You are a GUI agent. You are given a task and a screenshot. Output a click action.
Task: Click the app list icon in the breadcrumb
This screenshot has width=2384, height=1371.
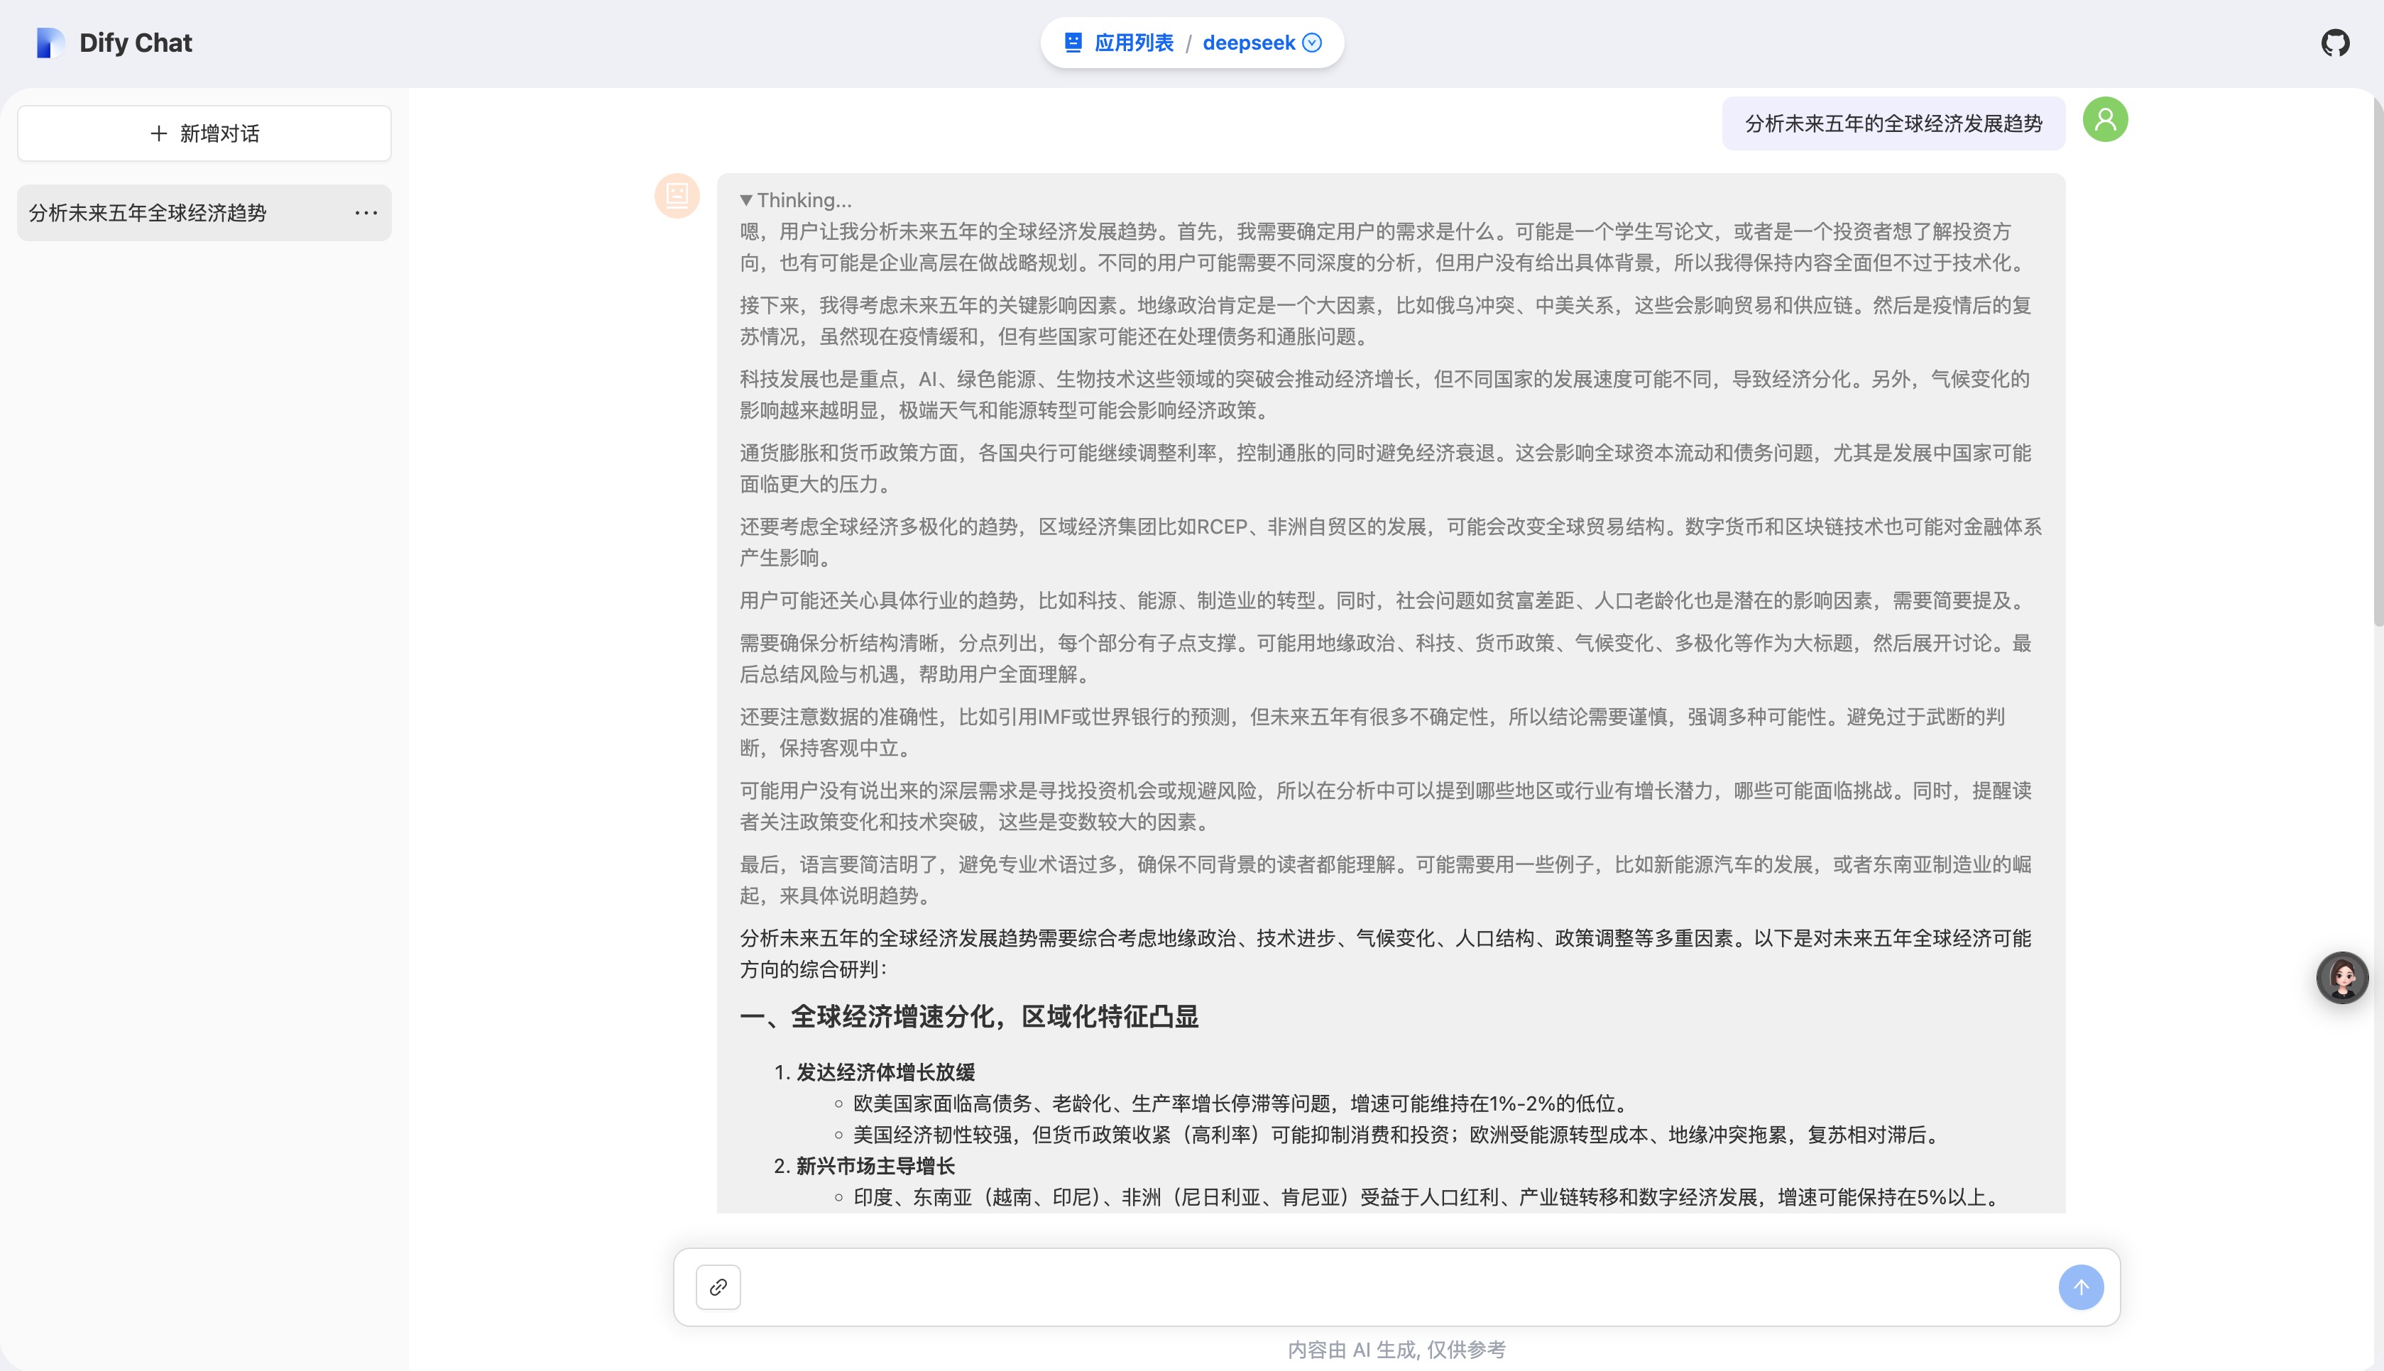pos(1072,41)
